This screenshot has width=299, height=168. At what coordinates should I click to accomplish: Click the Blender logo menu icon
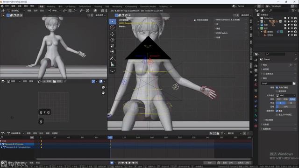(2, 6)
